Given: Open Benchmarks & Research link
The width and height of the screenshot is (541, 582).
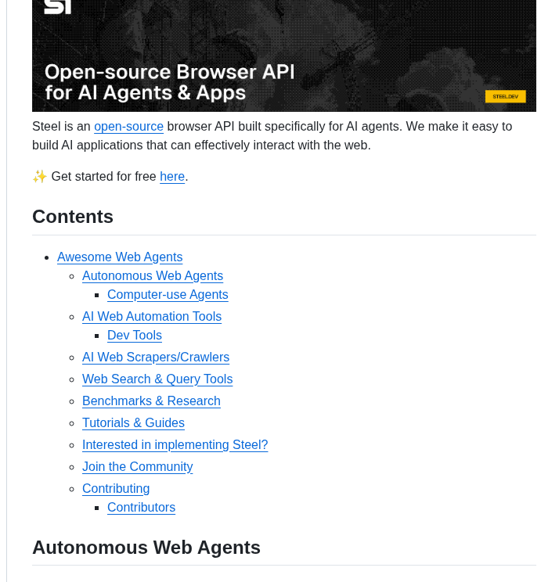Looking at the screenshot, I should (x=151, y=401).
